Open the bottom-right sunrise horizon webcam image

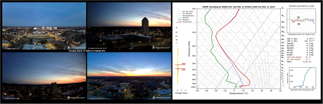129,76
